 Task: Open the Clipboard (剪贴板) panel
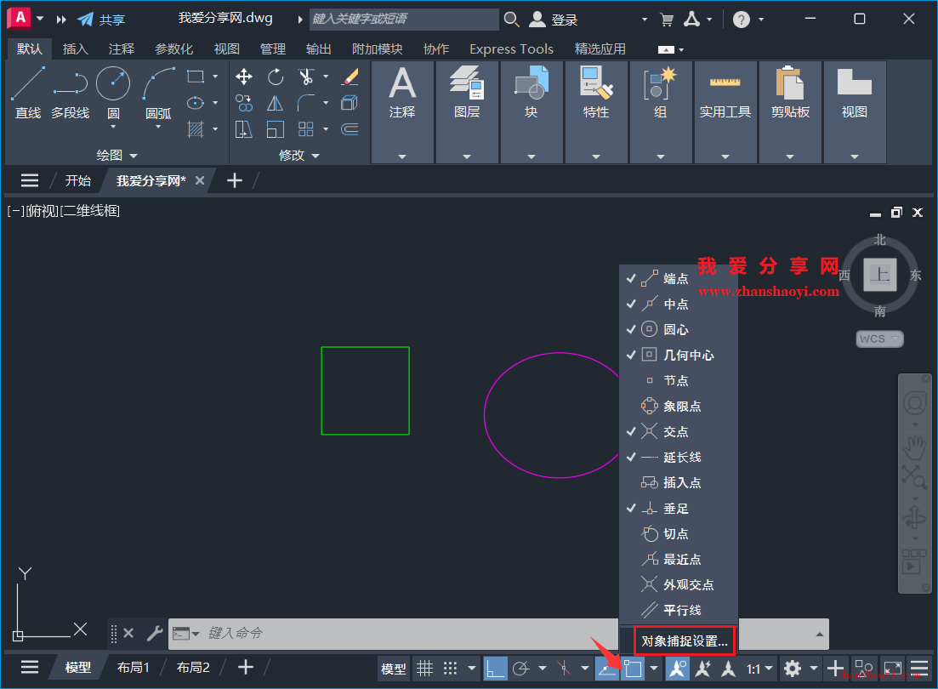tap(790, 112)
